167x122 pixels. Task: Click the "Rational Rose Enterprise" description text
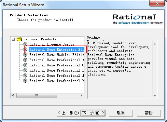tap(111, 55)
